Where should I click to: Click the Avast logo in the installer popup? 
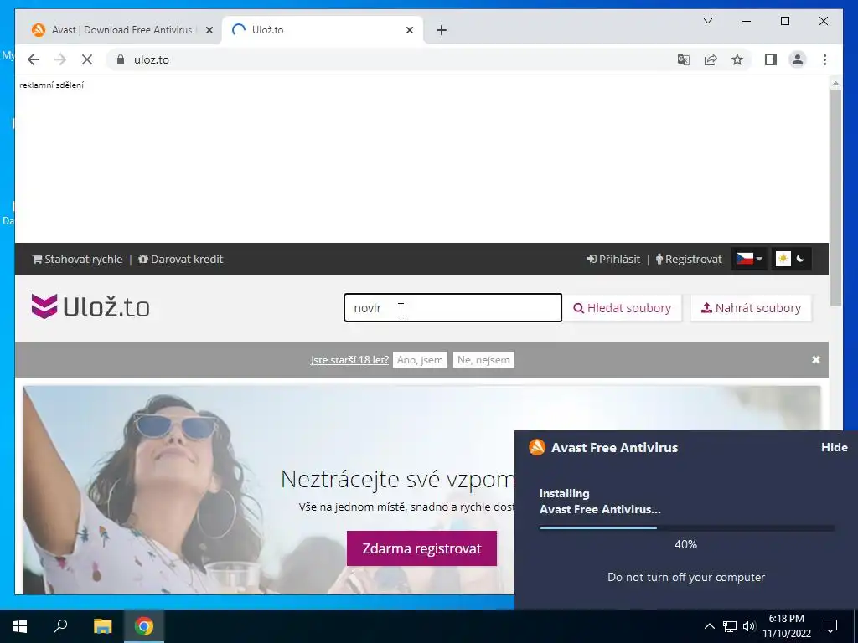pyautogui.click(x=537, y=447)
